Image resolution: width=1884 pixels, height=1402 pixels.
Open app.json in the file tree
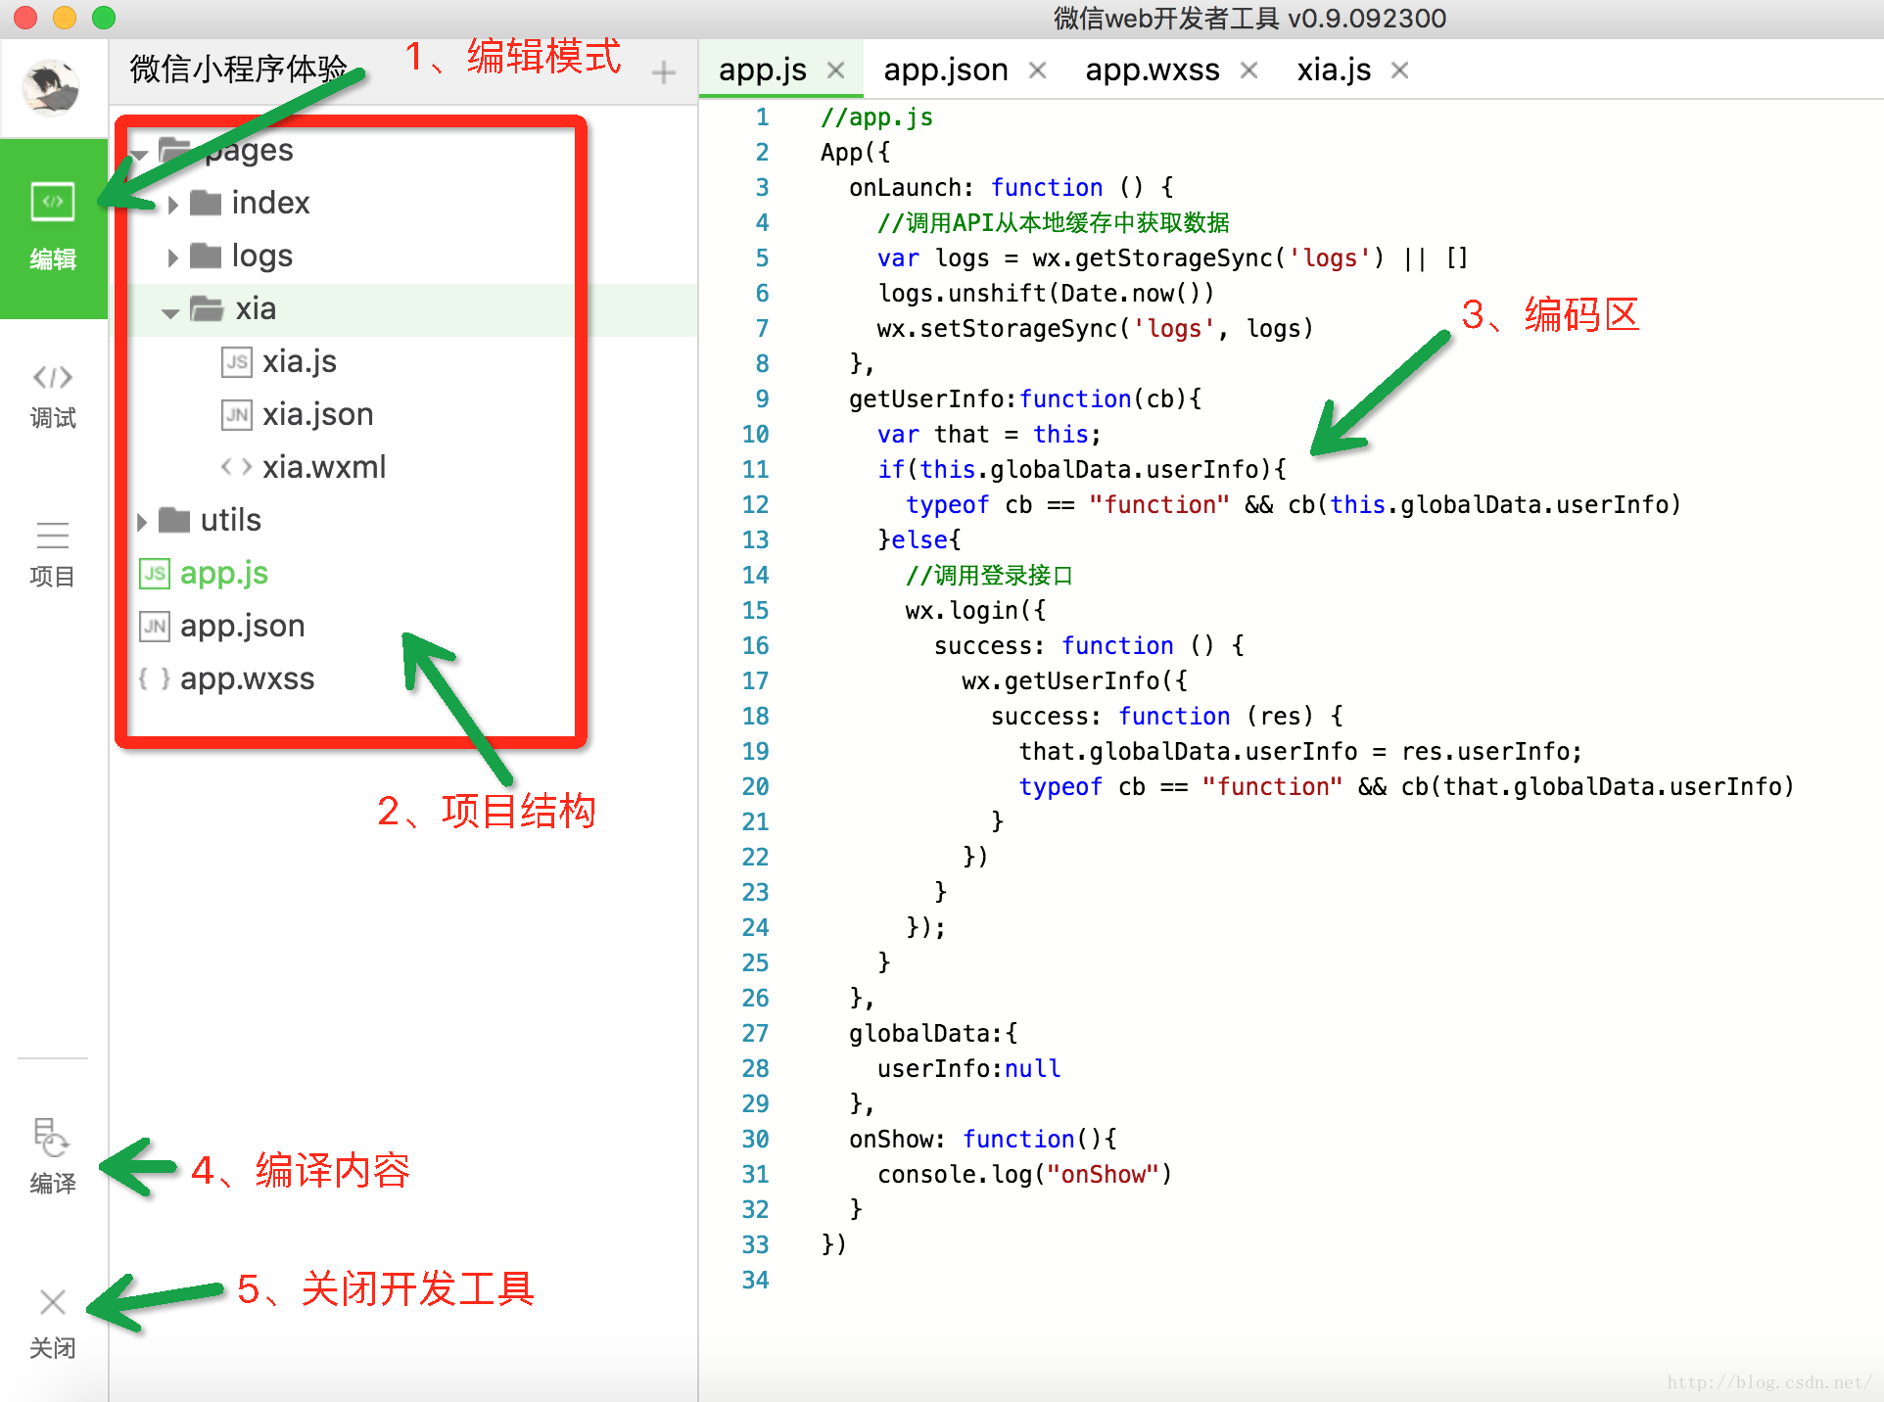[242, 626]
